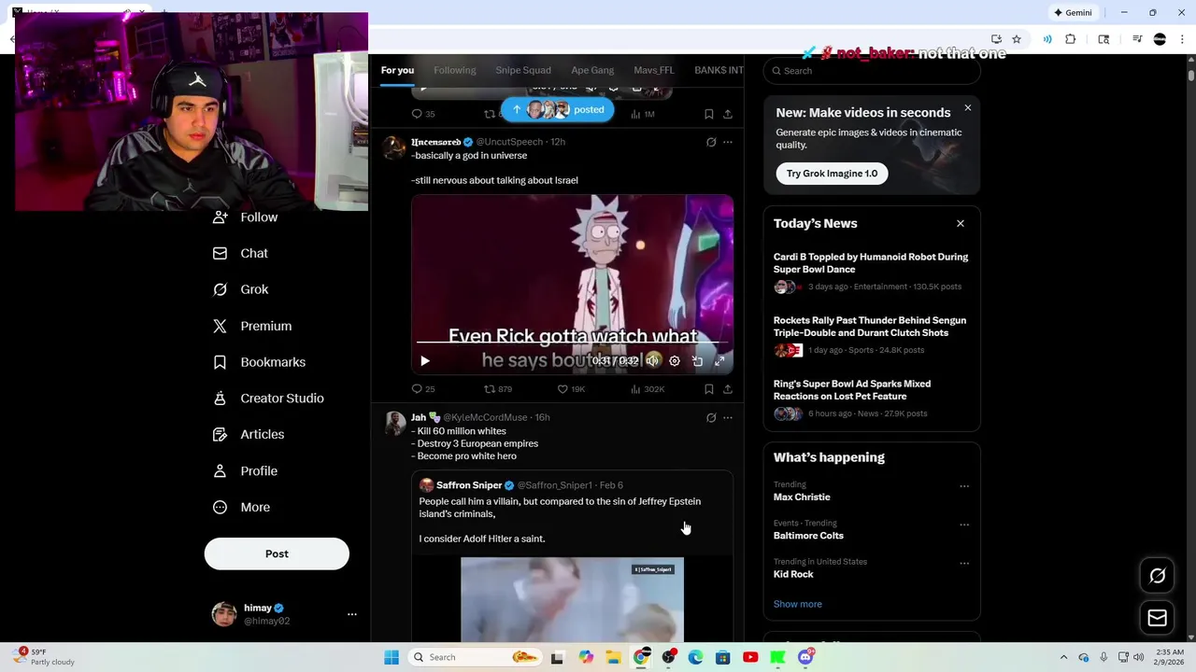Open options for Kid Rock trend
1196x672 pixels.
pyautogui.click(x=964, y=564)
